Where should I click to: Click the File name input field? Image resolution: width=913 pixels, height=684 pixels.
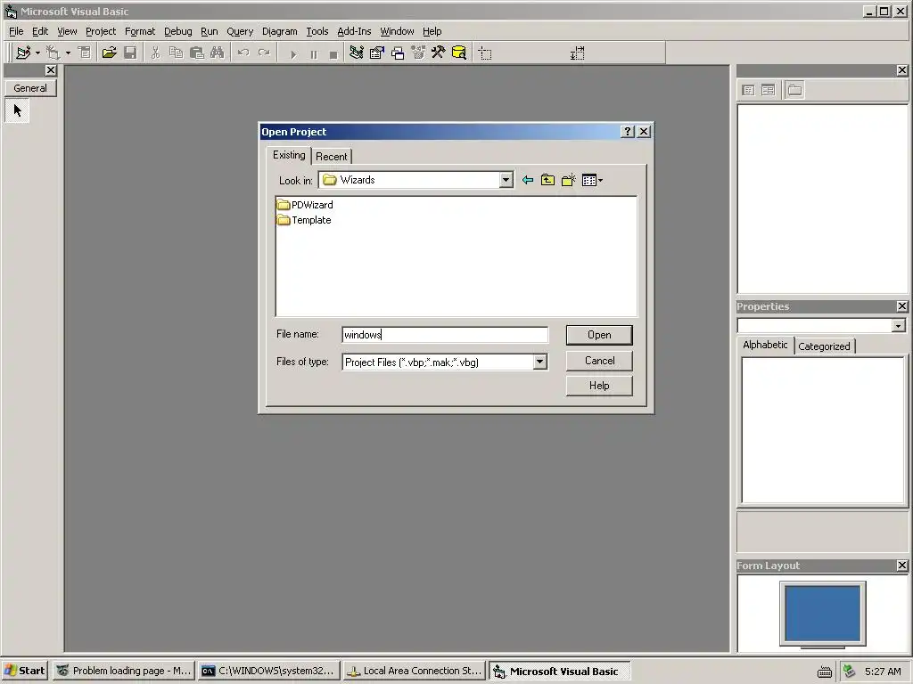pyautogui.click(x=445, y=335)
